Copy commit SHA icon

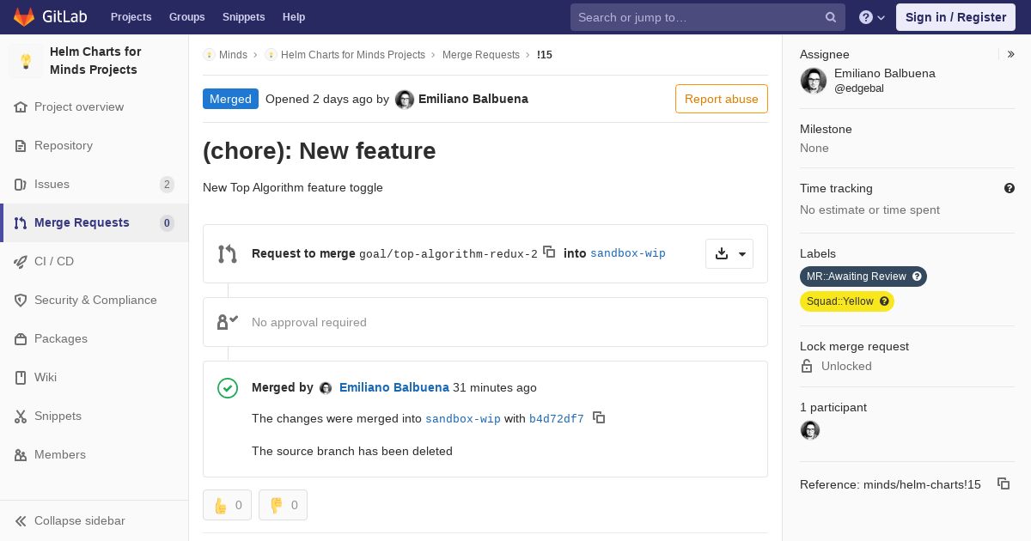[599, 417]
